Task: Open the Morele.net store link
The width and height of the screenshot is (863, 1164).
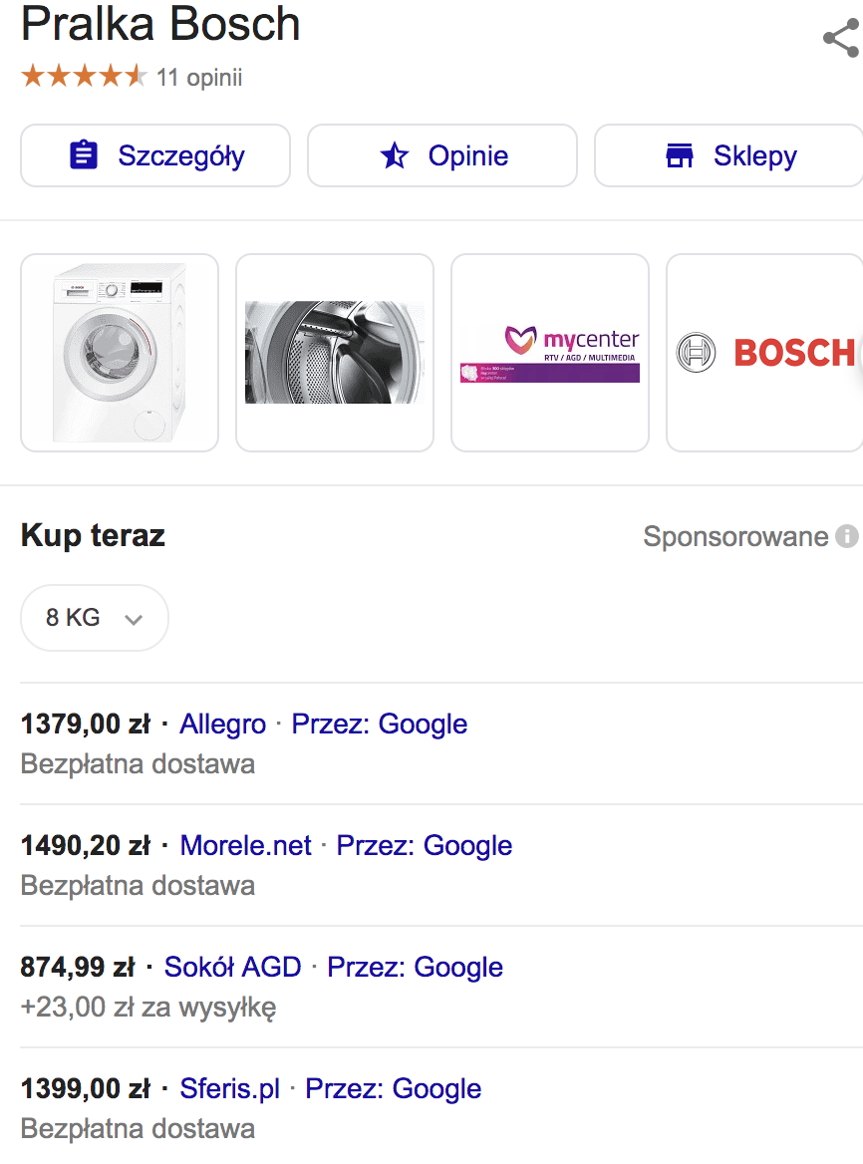Action: coord(245,845)
